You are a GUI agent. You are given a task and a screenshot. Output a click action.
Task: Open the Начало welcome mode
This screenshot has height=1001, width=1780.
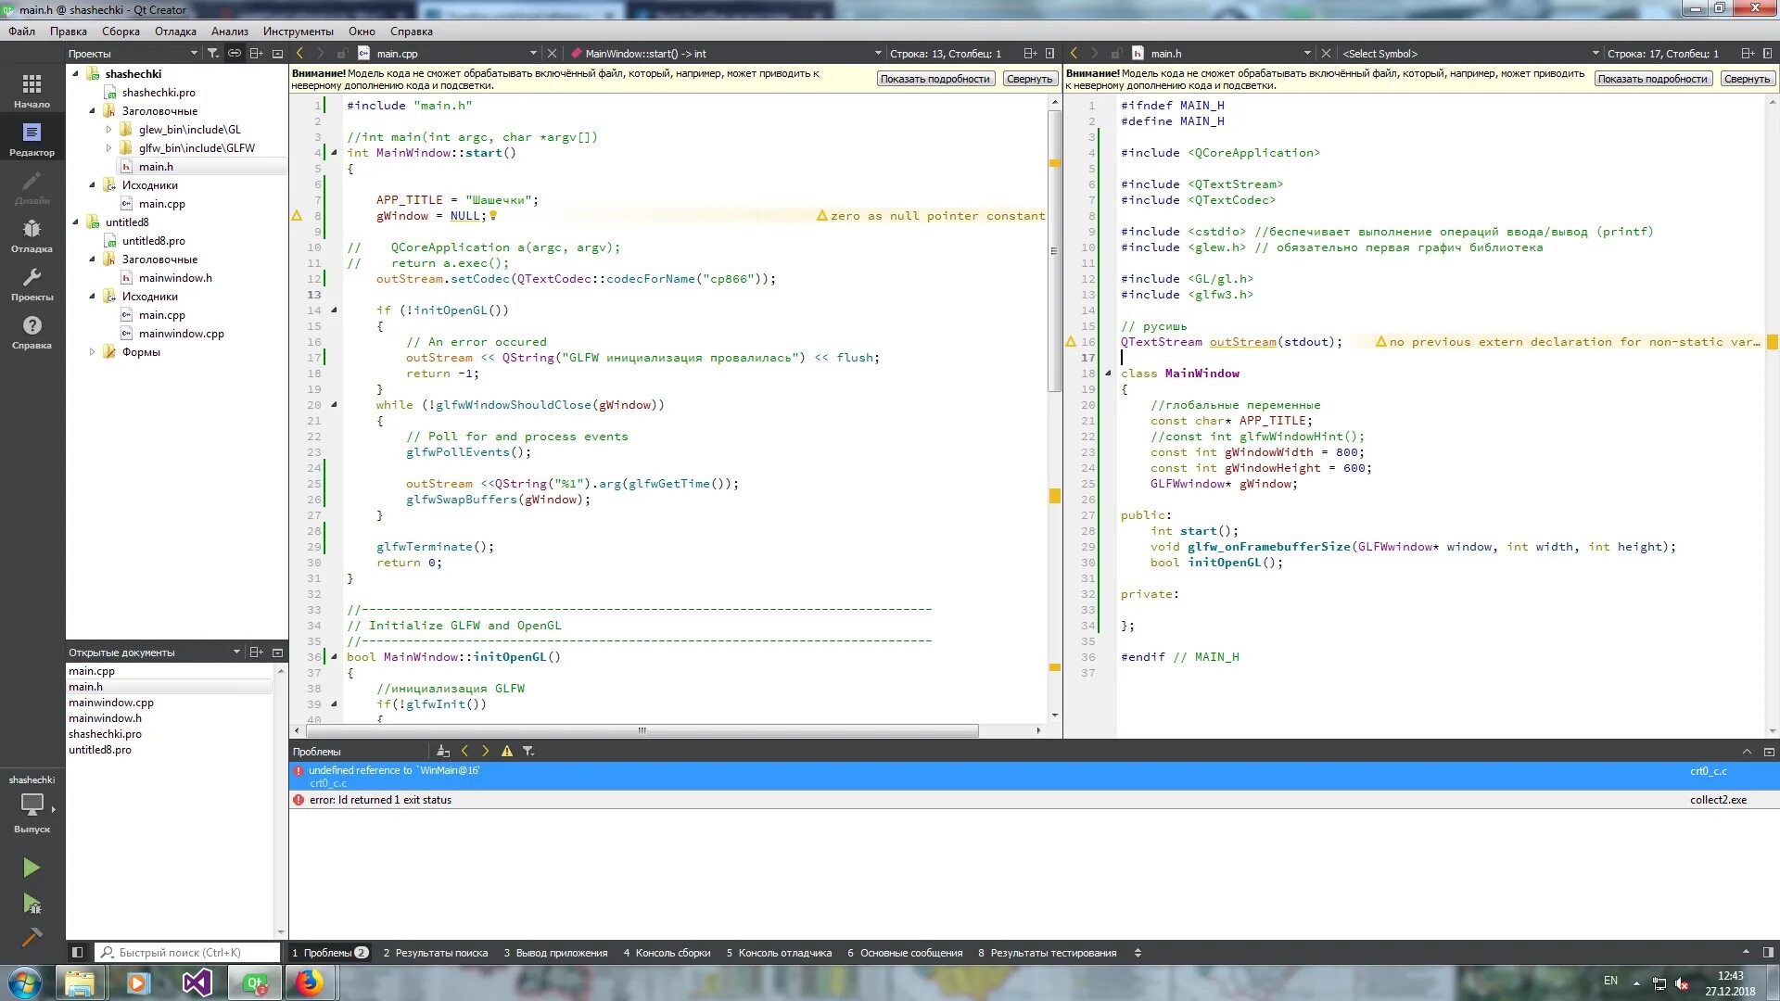point(32,91)
